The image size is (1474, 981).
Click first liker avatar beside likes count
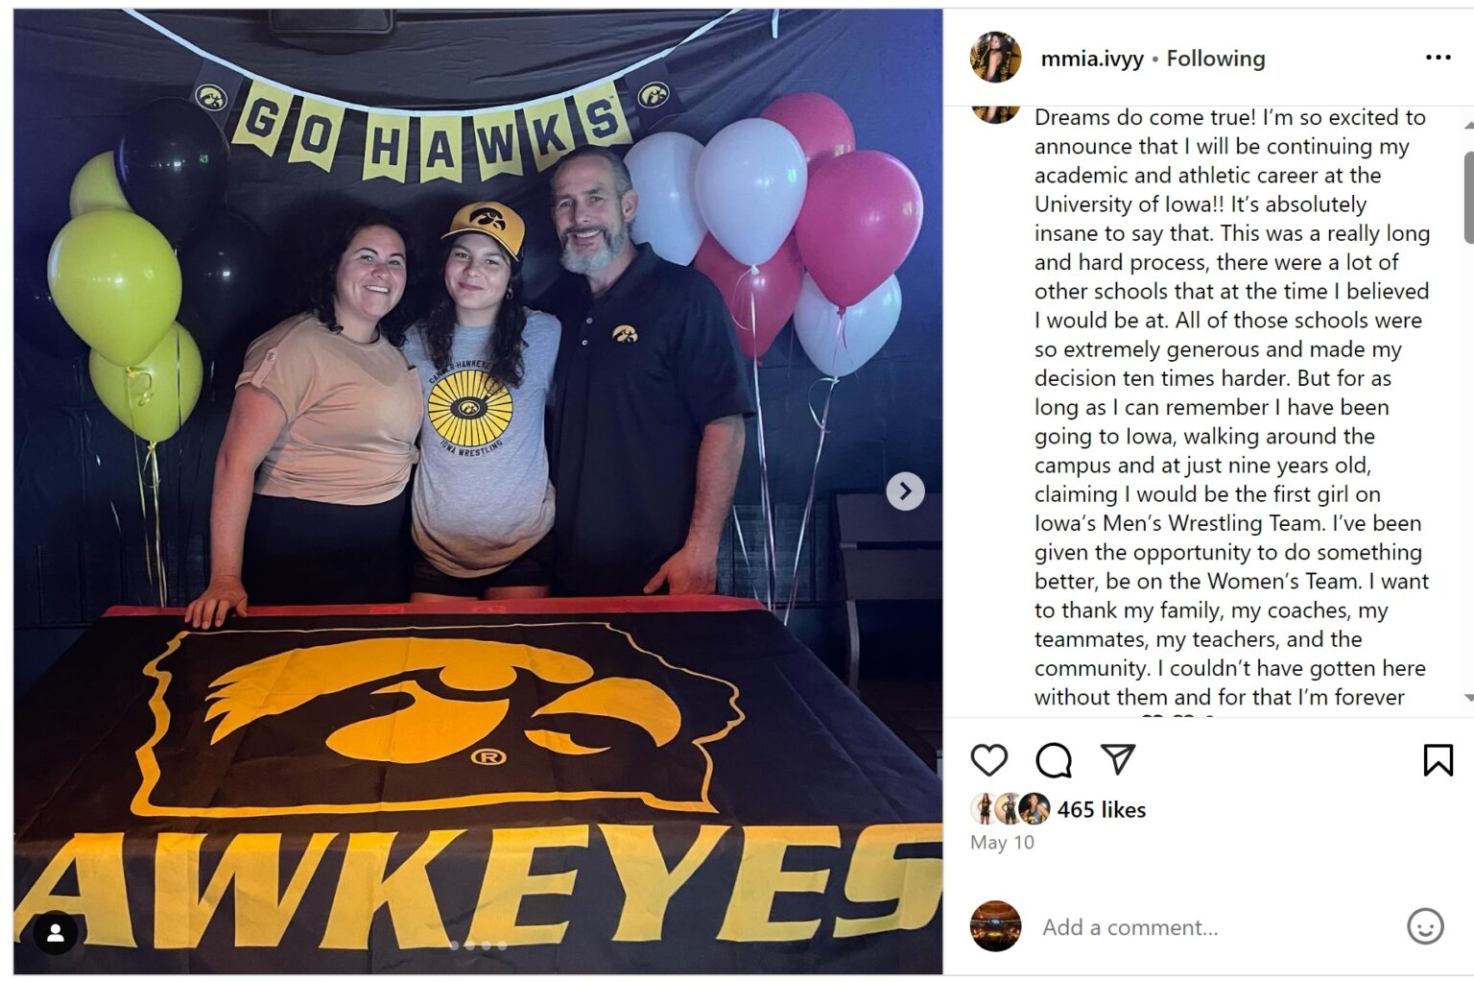click(x=984, y=809)
